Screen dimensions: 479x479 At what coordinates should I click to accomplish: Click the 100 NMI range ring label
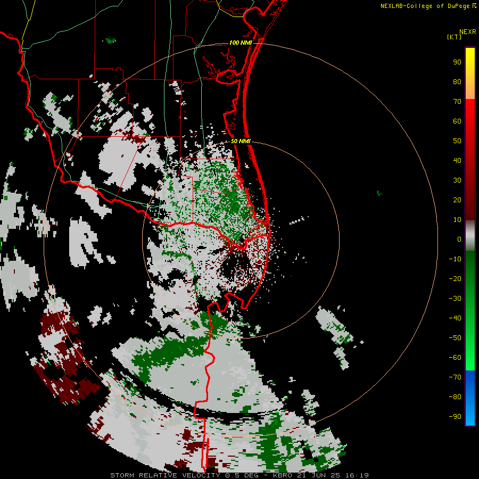coord(241,43)
